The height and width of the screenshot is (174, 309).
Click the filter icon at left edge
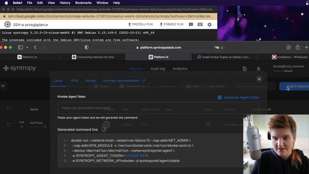click(x=3, y=86)
